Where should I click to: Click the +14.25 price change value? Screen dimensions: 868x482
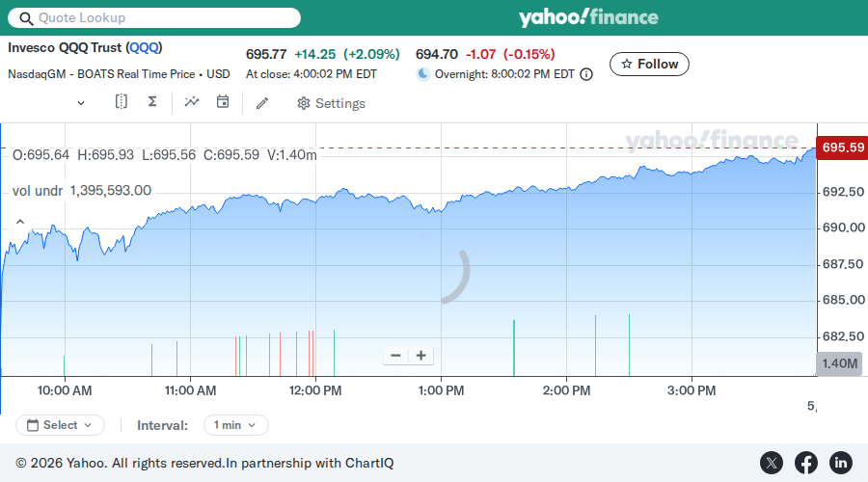coord(315,54)
